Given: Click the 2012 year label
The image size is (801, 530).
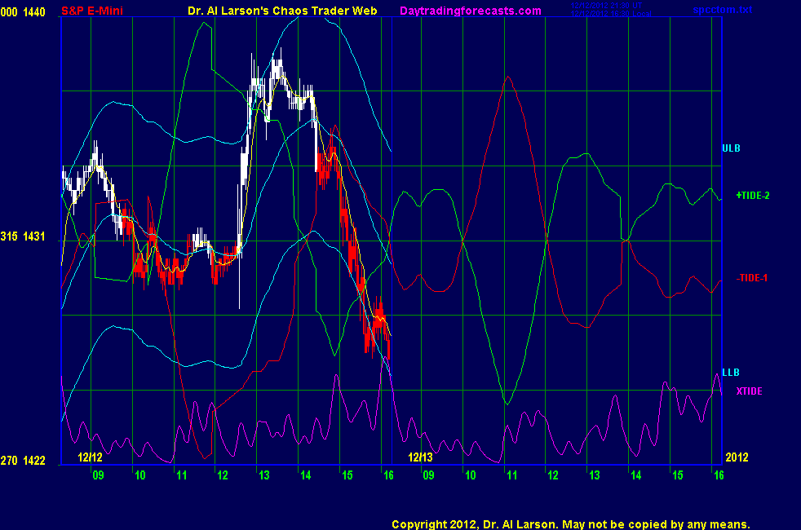Looking at the screenshot, I should (737, 457).
